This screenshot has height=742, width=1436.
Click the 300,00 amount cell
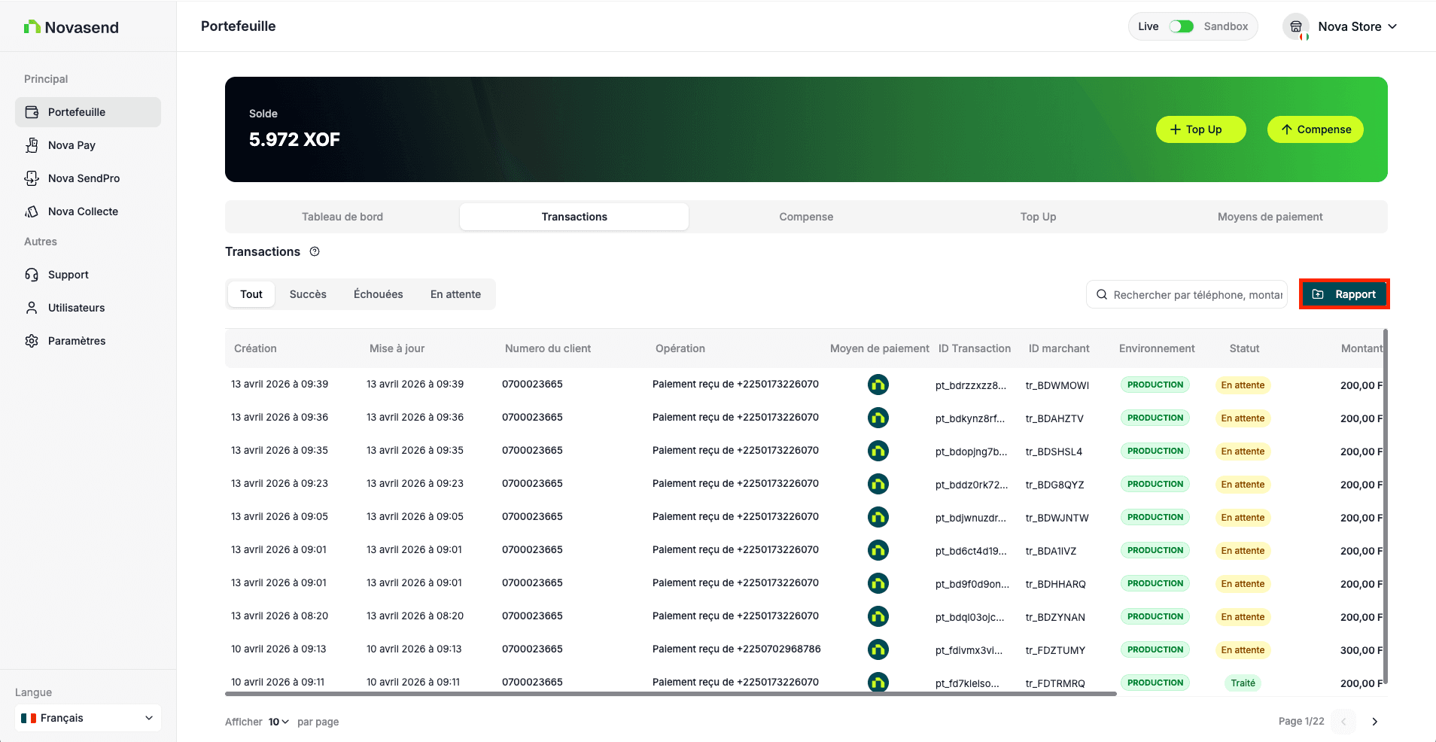pyautogui.click(x=1361, y=650)
